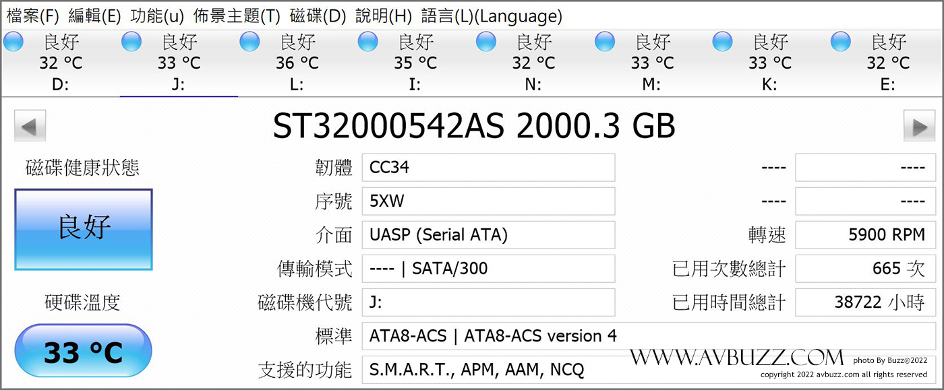Open the 編輯(E) menu

pos(94,15)
